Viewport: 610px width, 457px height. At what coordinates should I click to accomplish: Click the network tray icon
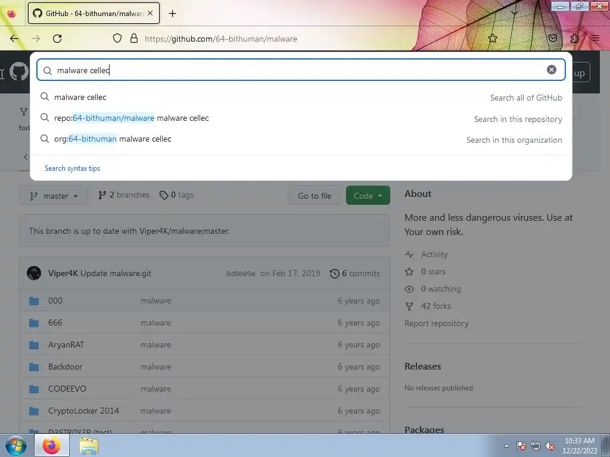click(x=536, y=446)
